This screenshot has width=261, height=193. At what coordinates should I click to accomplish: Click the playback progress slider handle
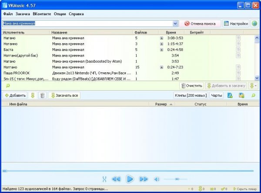tap(5, 171)
